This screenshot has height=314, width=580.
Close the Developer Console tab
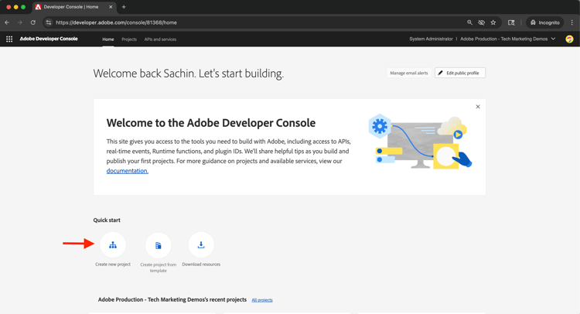coord(111,7)
